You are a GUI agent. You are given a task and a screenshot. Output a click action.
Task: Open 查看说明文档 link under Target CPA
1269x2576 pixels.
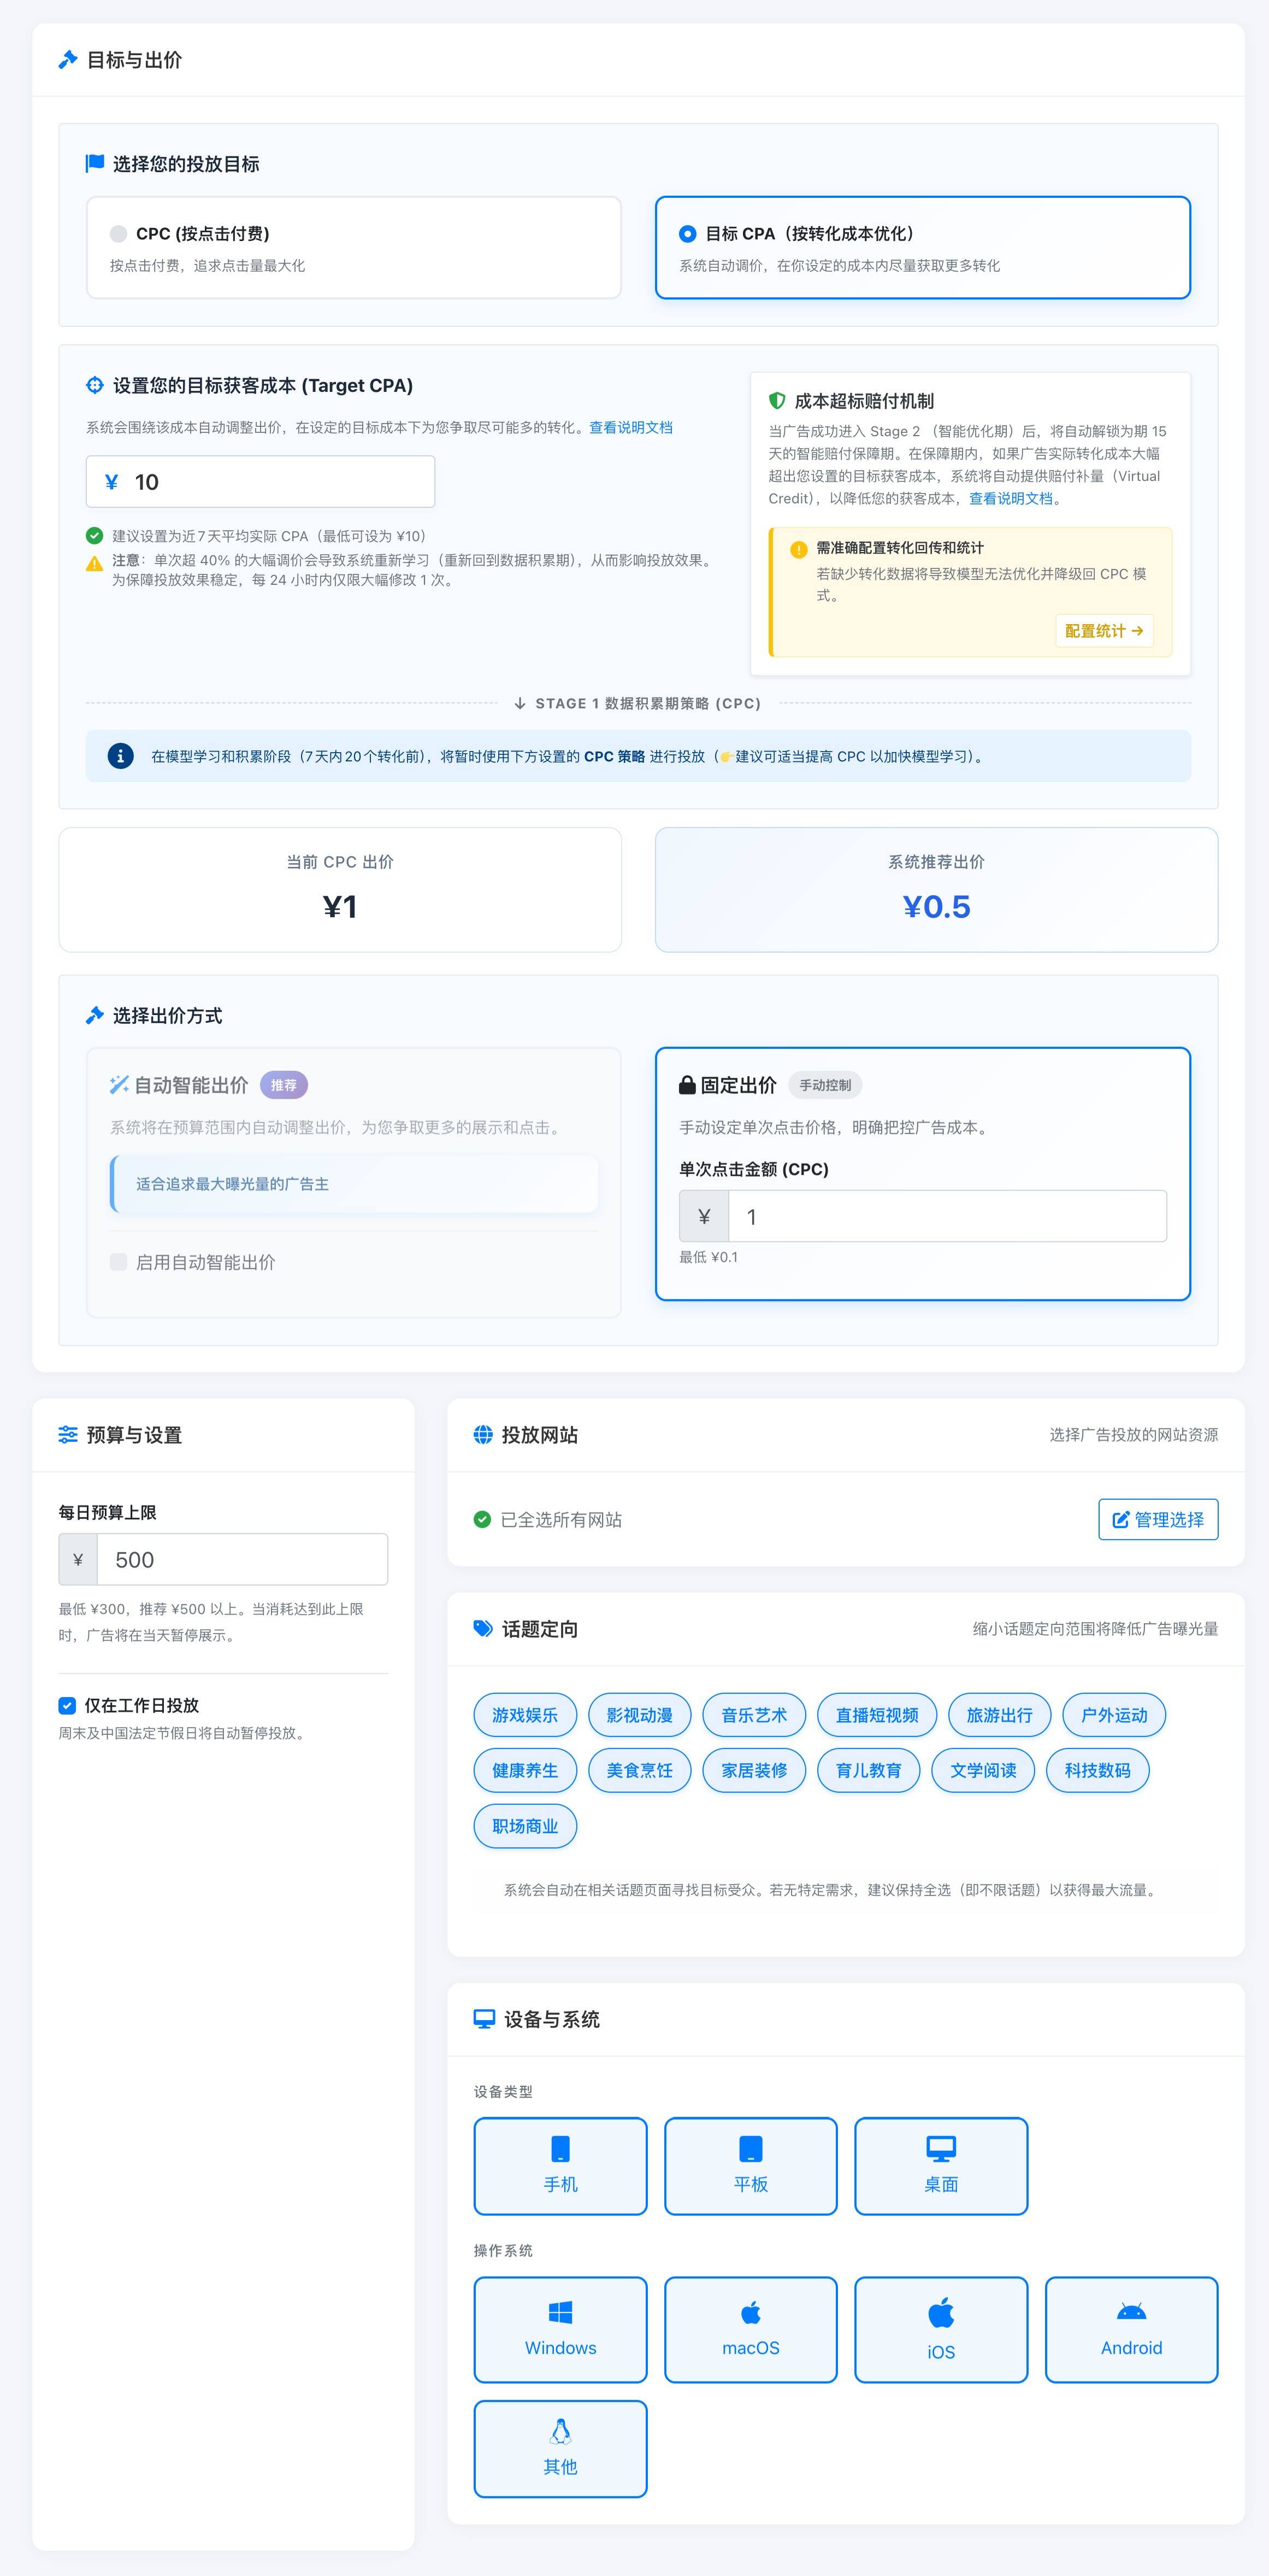coord(630,428)
